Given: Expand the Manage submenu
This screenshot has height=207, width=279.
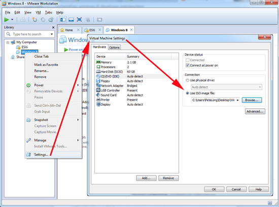Looking at the screenshot, I should coord(53,140).
